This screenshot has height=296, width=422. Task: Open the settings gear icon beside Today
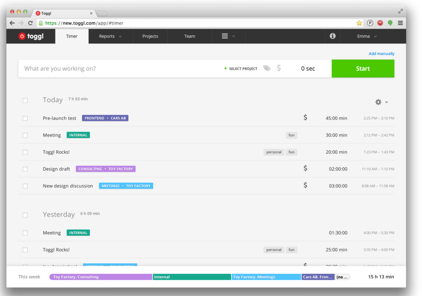point(378,102)
